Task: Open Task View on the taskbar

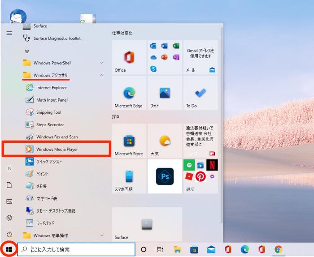Action: coord(160,249)
